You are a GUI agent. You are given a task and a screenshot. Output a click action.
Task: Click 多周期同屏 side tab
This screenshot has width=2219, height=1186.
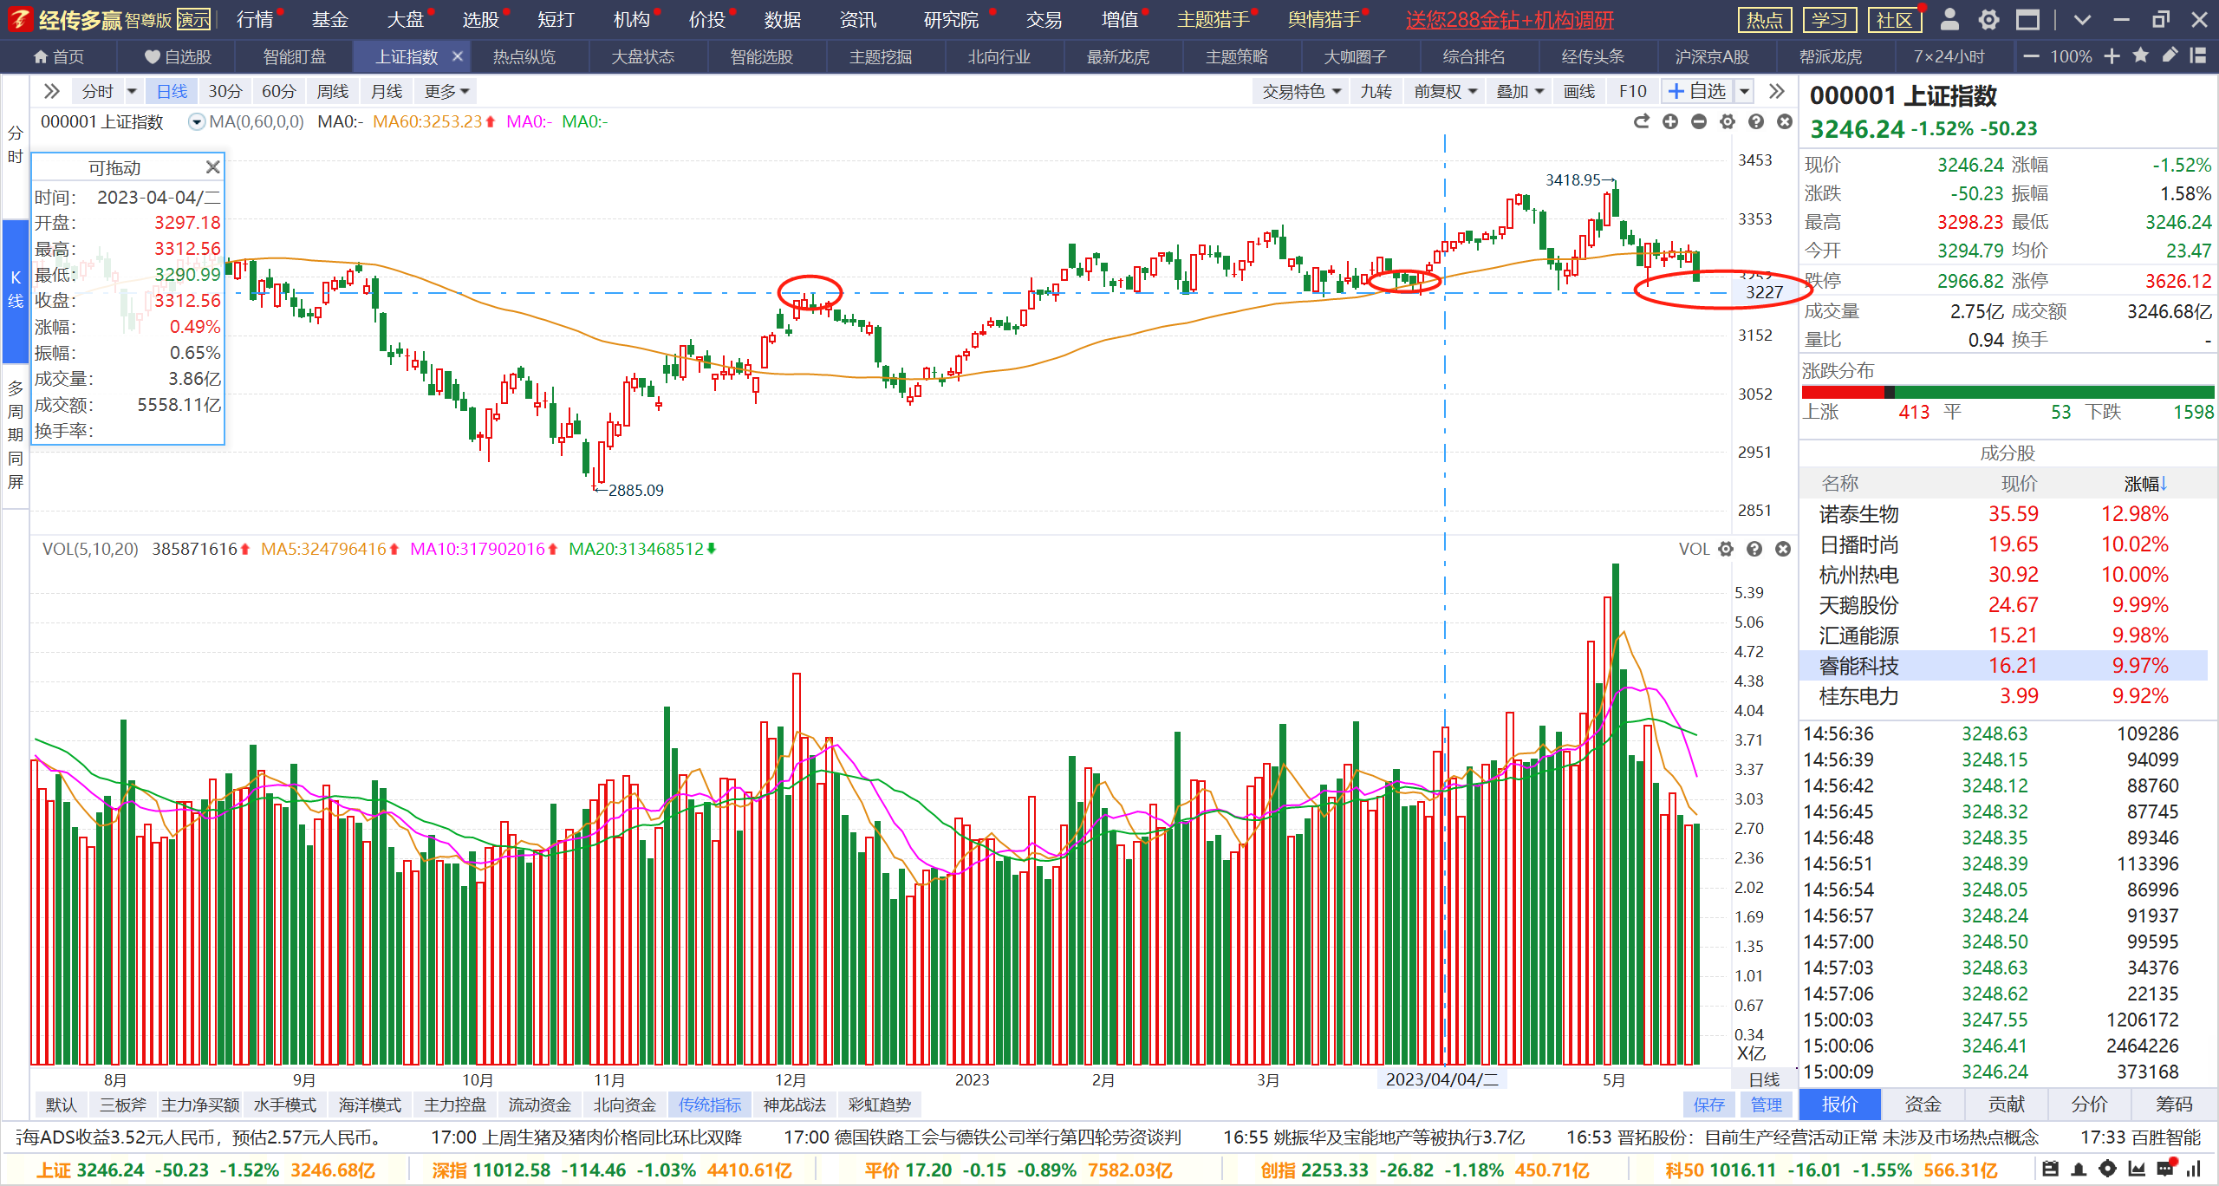coord(16,434)
